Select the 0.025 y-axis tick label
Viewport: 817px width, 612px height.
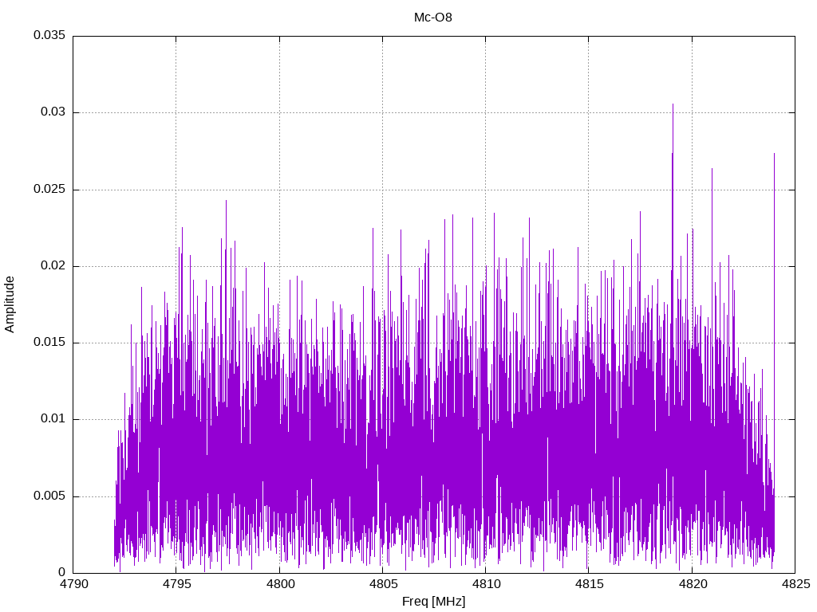point(49,190)
